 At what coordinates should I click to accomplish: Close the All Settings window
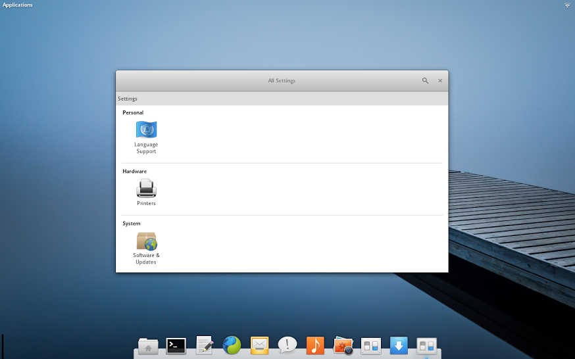coord(440,81)
